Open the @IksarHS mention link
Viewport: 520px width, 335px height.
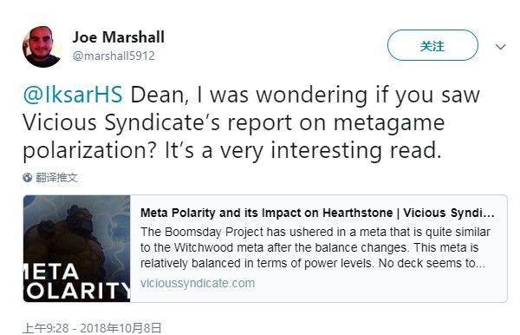pyautogui.click(x=73, y=95)
